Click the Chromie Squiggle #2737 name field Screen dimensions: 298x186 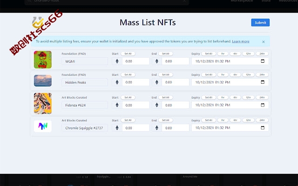85,128
